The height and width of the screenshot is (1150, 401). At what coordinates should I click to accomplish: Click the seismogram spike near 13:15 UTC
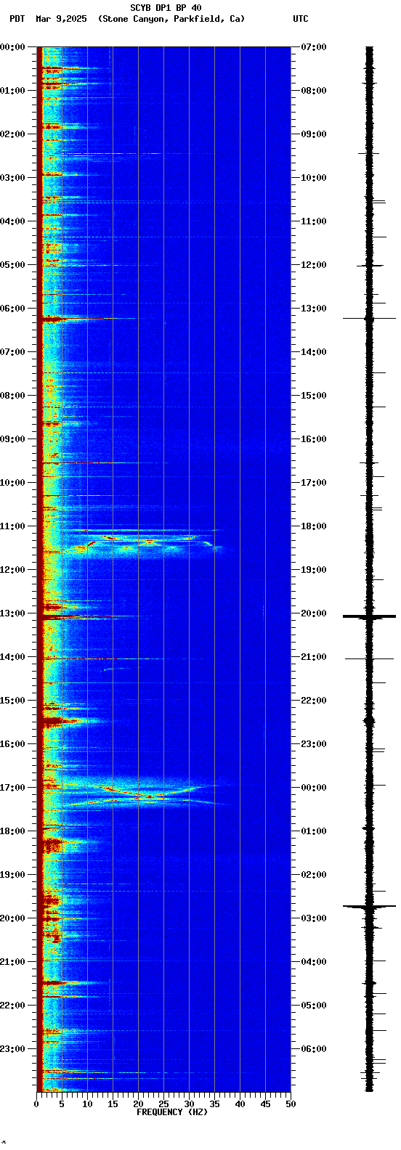(370, 318)
